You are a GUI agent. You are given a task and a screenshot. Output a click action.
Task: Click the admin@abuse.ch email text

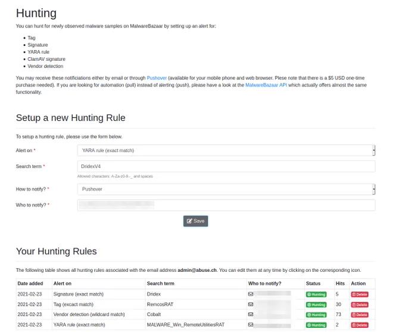point(197,270)
